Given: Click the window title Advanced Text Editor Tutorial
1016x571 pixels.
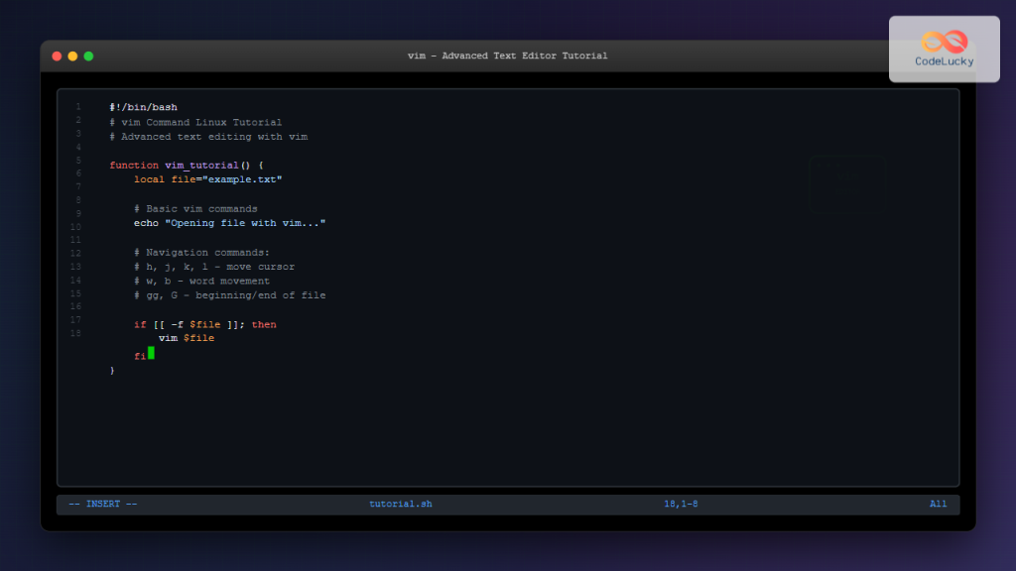Looking at the screenshot, I should click(509, 56).
